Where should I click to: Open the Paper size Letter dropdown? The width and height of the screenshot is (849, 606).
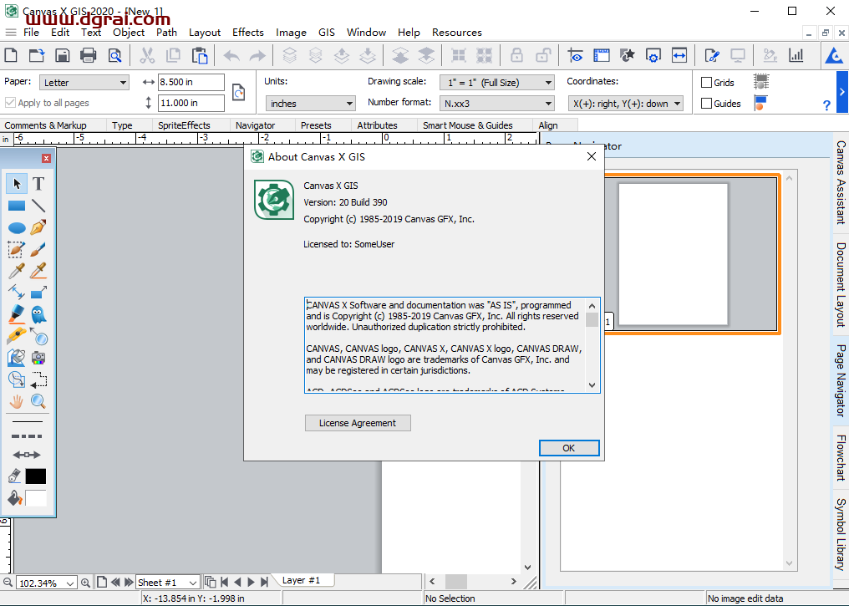[x=84, y=82]
